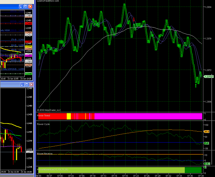Maximize the lower-left candlestick chart window
The height and width of the screenshot is (177, 215).
pos(27,84)
